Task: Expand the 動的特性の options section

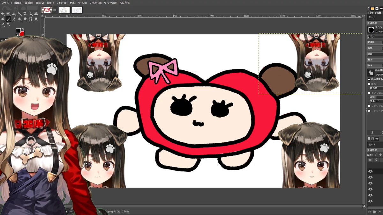Action: (x=369, y=79)
